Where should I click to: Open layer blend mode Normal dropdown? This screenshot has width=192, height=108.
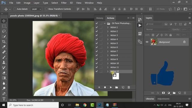coord(158,29)
